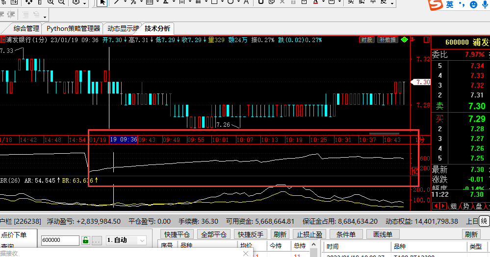The image size is (490, 257).
Task: Click the 亿 unit icon on volume axis
Action: (415, 171)
